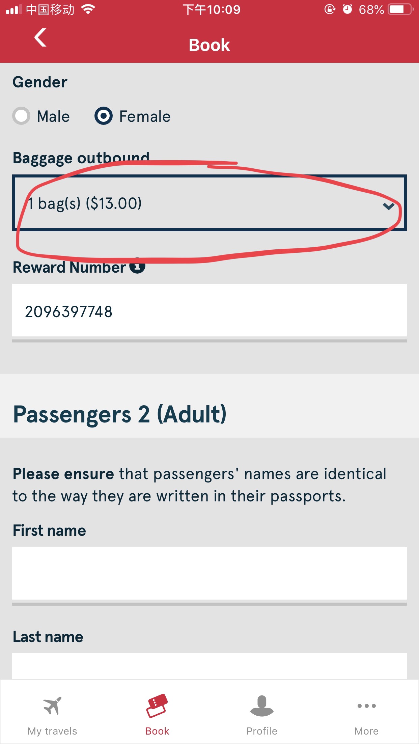This screenshot has height=744, width=419.
Task: Tap the Reward Number info icon
Action: (138, 266)
